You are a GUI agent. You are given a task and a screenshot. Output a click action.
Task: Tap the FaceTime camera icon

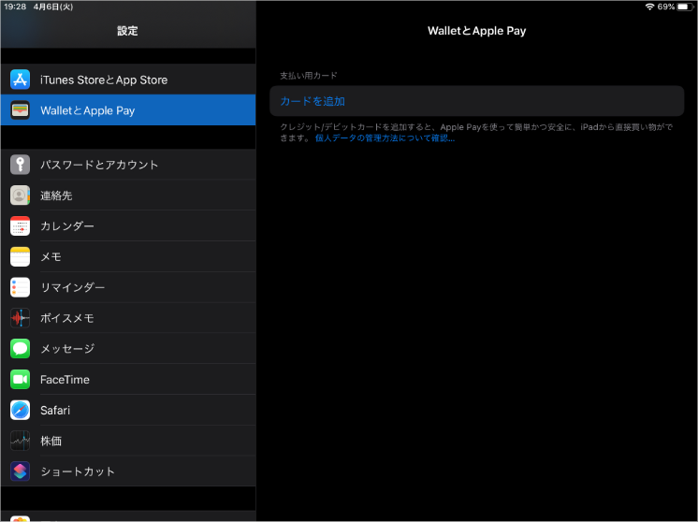(21, 380)
